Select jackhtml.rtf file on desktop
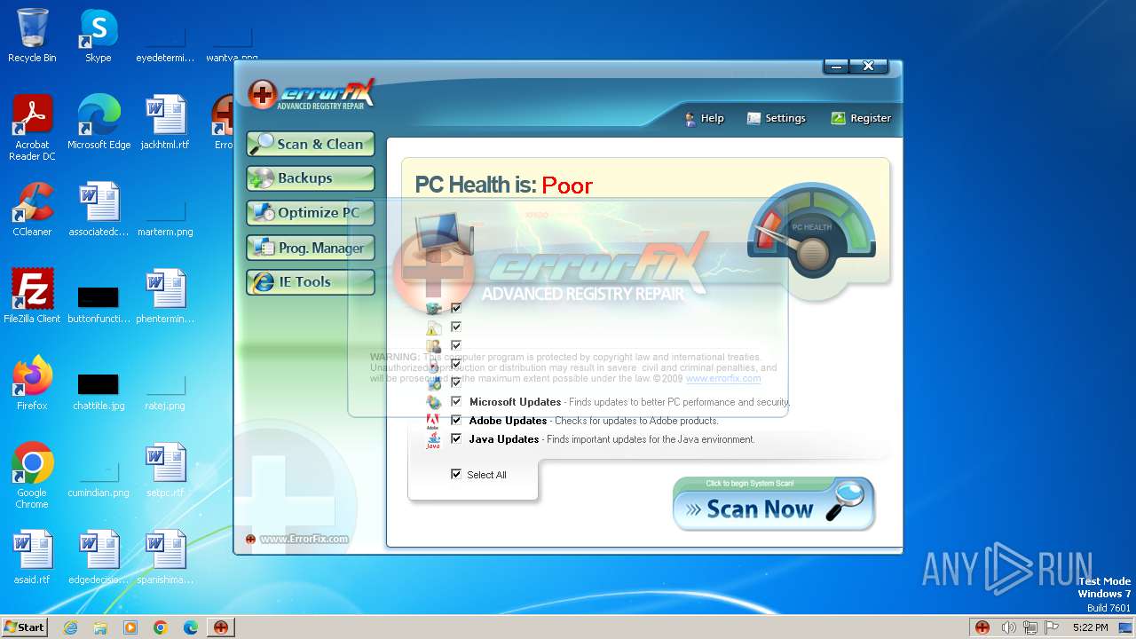Image resolution: width=1136 pixels, height=639 pixels. 165,122
